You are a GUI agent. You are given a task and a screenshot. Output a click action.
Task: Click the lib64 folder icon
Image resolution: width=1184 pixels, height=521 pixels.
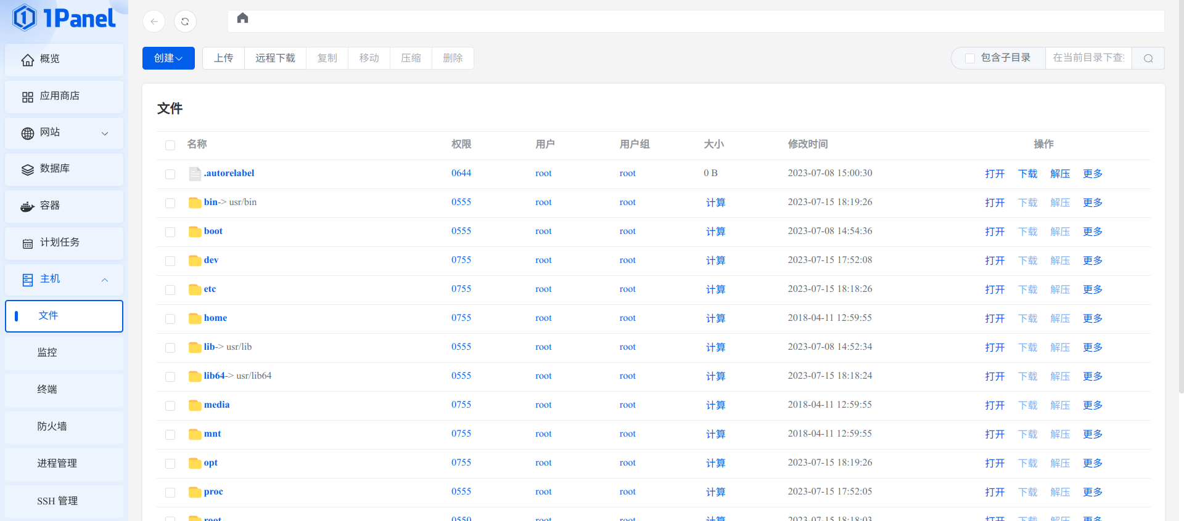click(195, 376)
